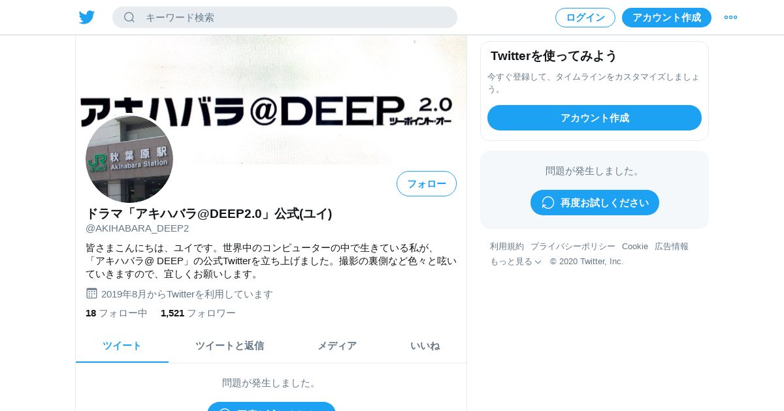Open the アキハバラ@DEEP 2.0 banner image
Screen dimensions: 784x411
click(x=271, y=99)
